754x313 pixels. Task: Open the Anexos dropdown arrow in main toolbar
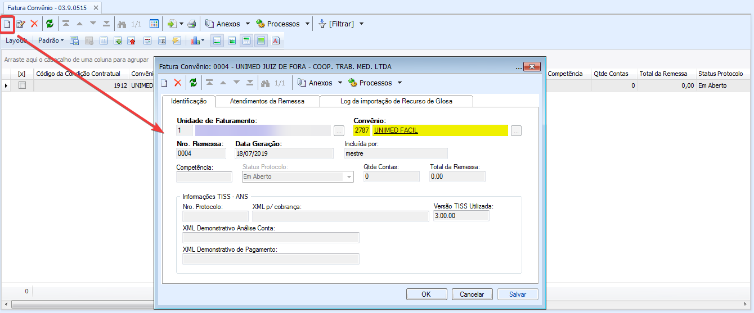point(246,24)
